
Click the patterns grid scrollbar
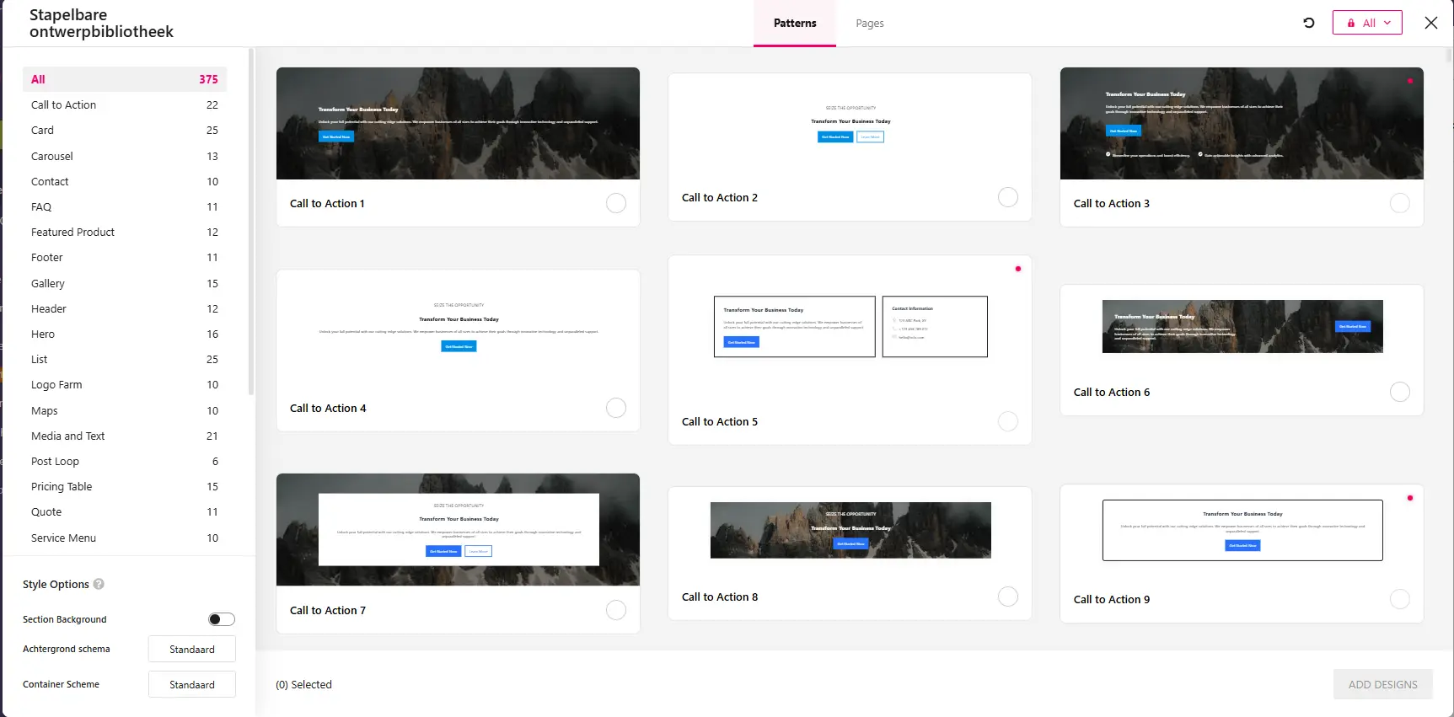[1449, 56]
